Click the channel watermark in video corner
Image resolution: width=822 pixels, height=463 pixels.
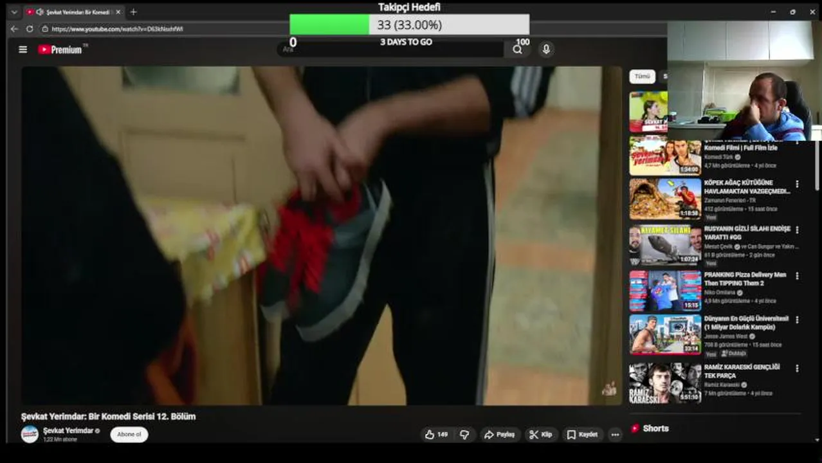608,388
